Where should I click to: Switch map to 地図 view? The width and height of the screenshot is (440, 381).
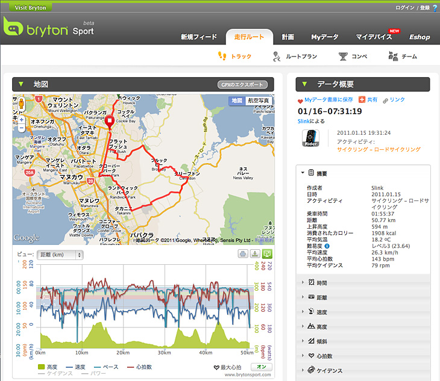click(x=237, y=101)
